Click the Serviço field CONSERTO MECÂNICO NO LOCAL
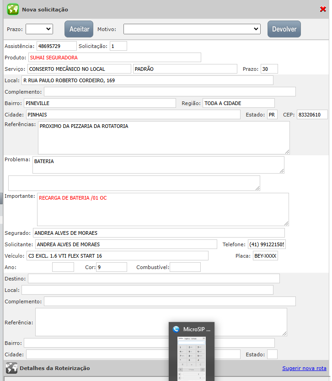 point(79,69)
